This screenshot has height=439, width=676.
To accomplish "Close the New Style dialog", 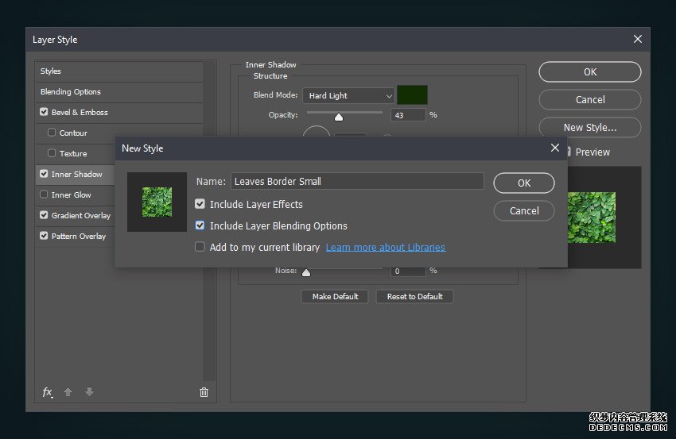I will click(x=555, y=148).
